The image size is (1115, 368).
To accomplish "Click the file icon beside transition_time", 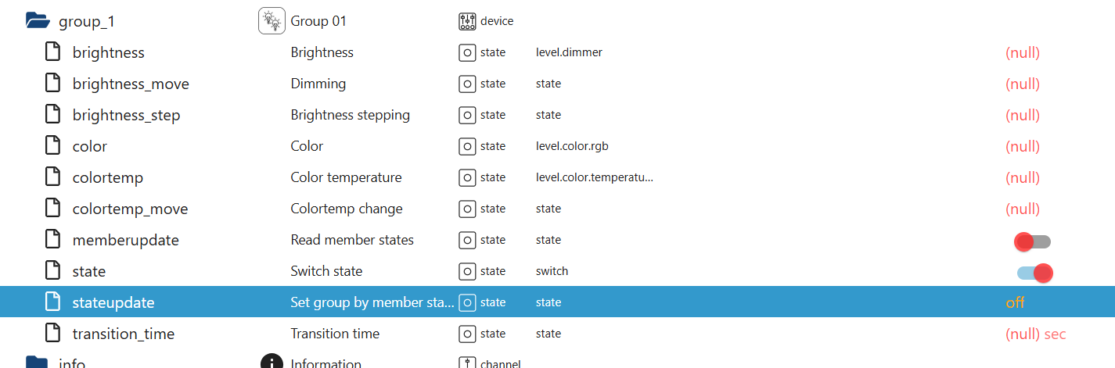I will coord(52,334).
